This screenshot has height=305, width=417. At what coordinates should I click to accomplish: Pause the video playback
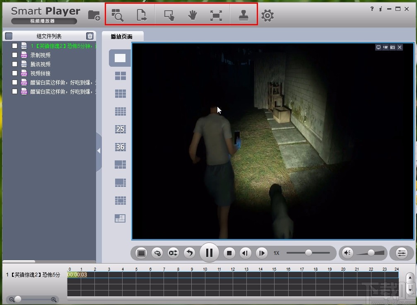(209, 253)
